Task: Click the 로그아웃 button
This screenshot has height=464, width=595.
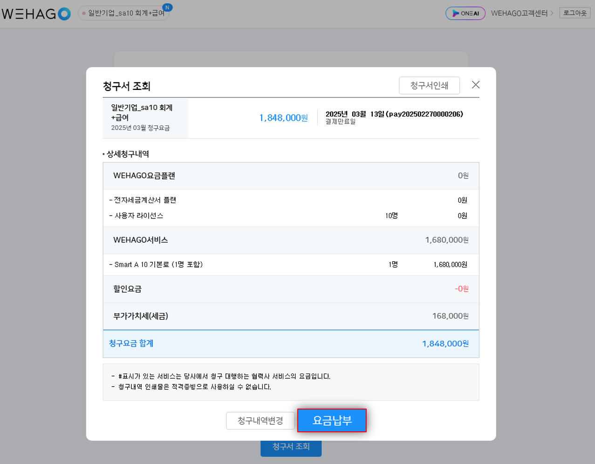Action: (x=575, y=13)
